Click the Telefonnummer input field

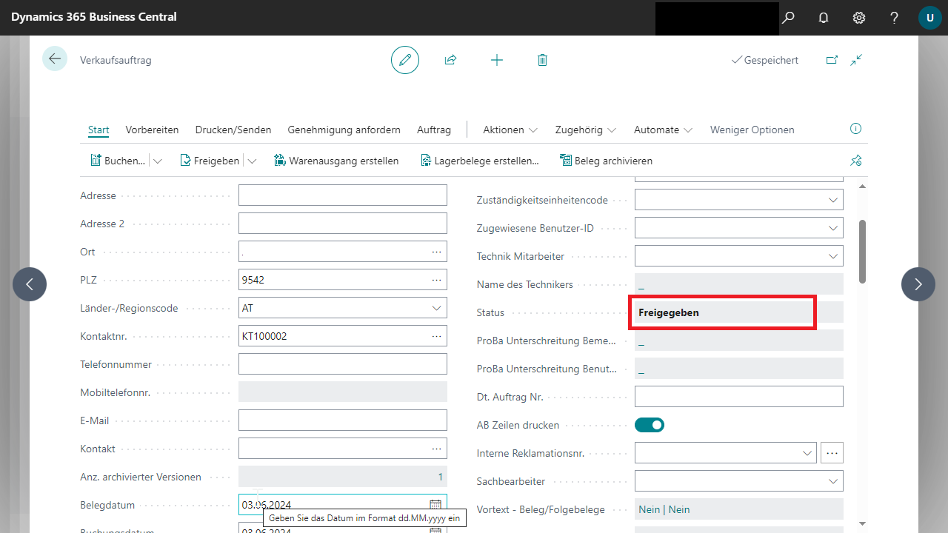pos(342,364)
